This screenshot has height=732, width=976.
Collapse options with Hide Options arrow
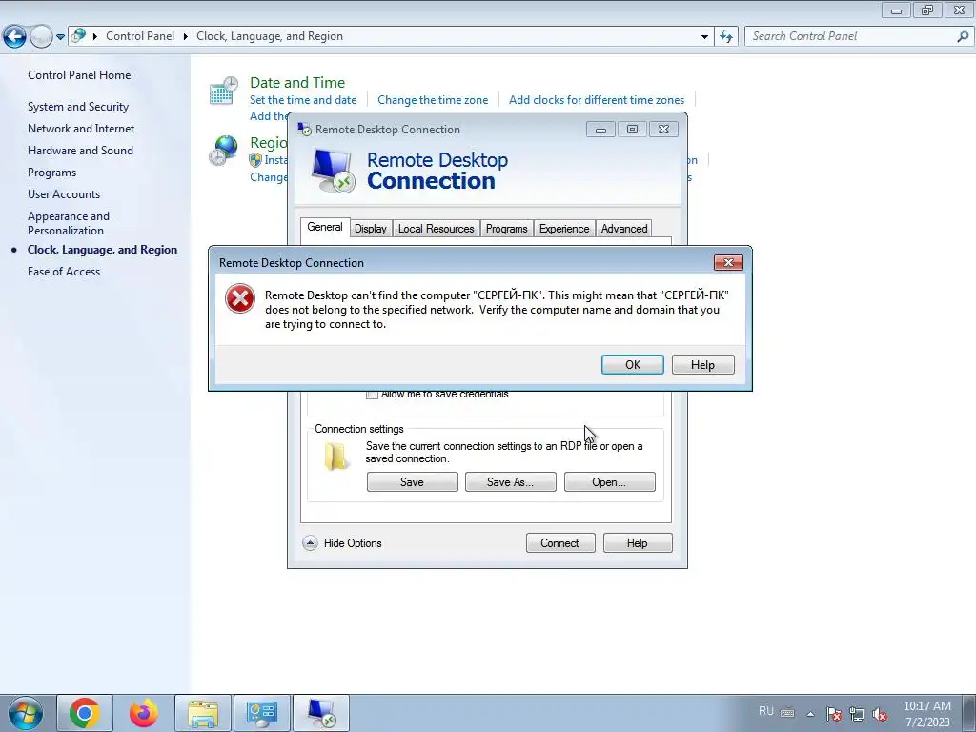[310, 542]
